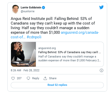Click the share upload arrow icon
This screenshot has height=92, width=112.
pos(45,78)
